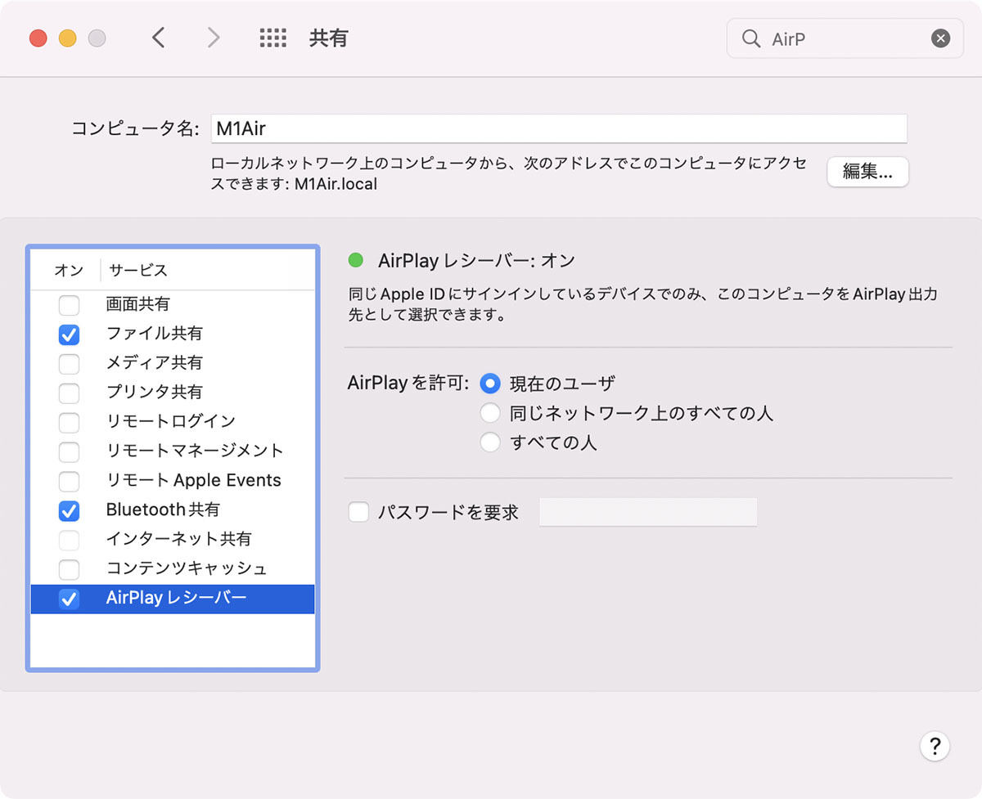Enable the メディア共有 checkbox

coord(70,364)
